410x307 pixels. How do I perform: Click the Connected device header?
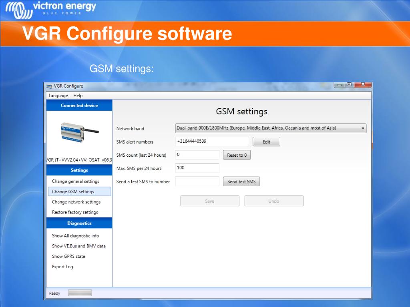point(79,105)
